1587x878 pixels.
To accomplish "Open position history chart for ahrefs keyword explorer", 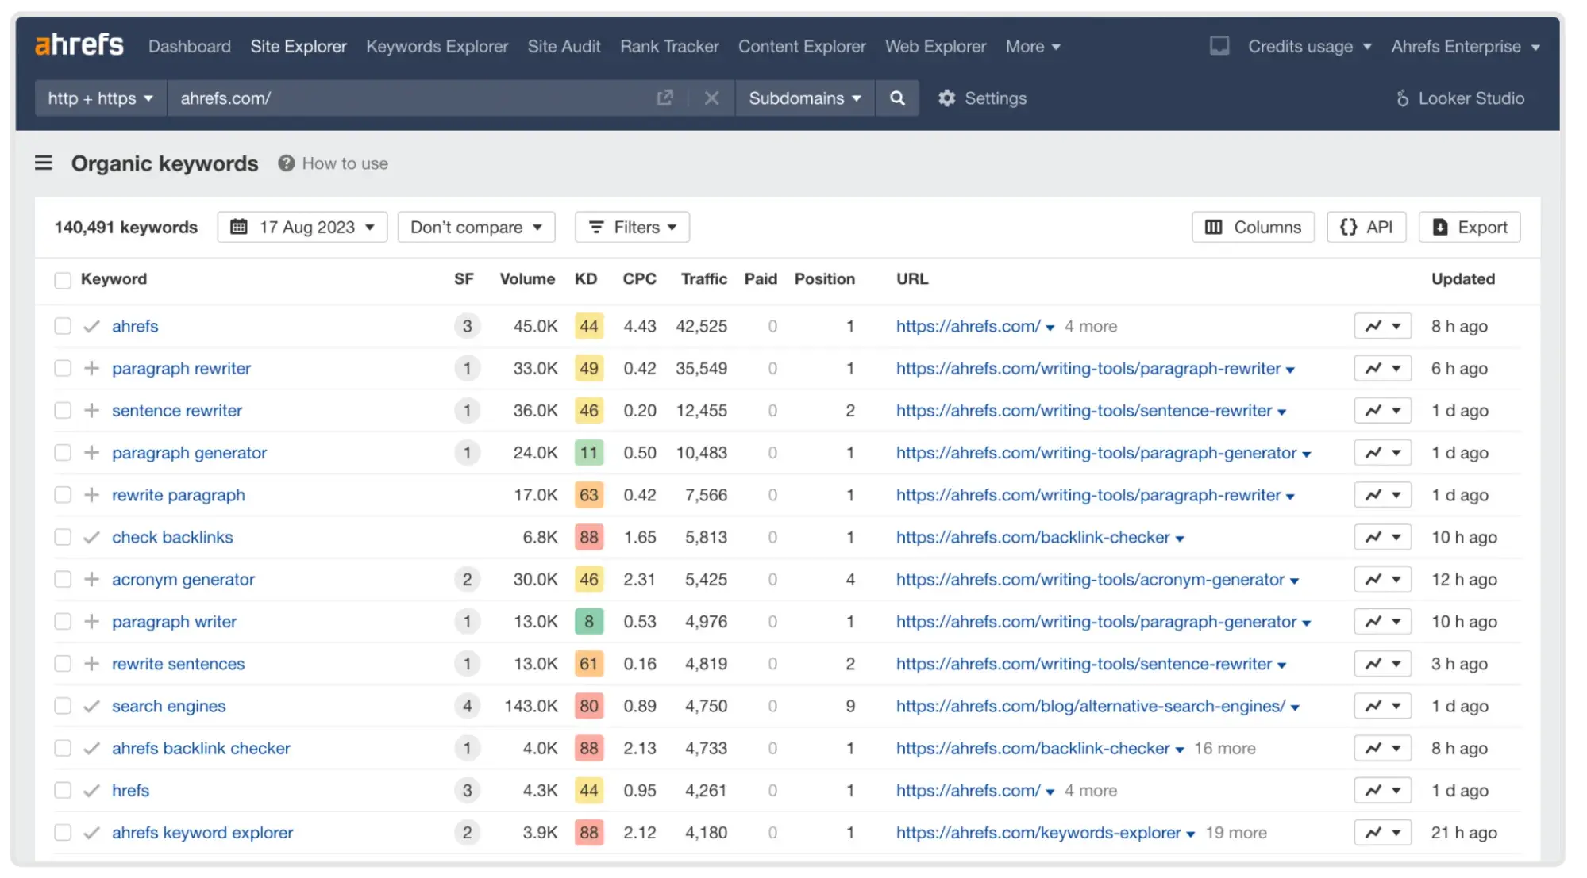I will [x=1382, y=832].
